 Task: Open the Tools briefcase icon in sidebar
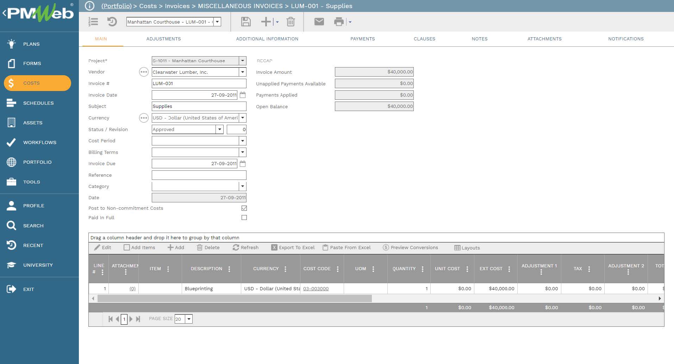click(x=11, y=182)
